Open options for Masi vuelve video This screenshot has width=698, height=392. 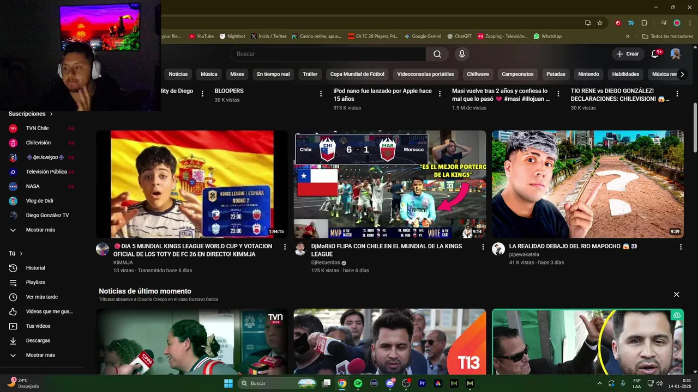558,94
